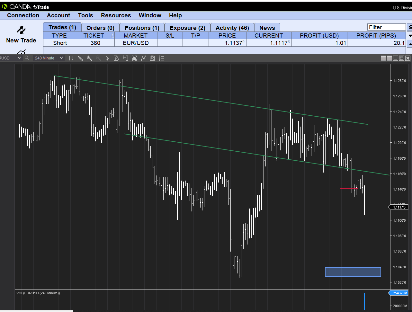Viewport: 412px width, 312px height.
Task: Open the Tools menu
Action: [85, 15]
